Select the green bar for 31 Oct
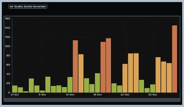This screenshot has width=184, height=107. [x=15, y=89]
